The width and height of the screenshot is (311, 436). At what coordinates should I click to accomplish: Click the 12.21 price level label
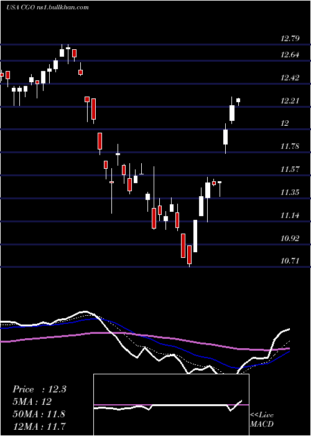pyautogui.click(x=290, y=101)
